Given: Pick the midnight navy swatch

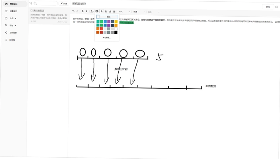Looking at the screenshot, I should point(112,25).
